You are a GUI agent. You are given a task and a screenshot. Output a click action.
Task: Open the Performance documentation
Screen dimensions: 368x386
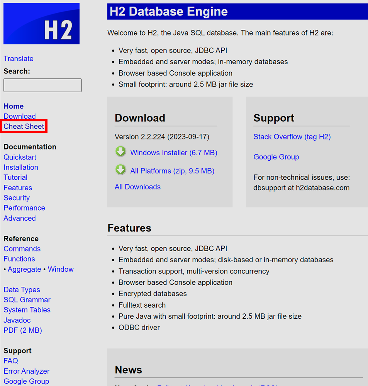click(x=24, y=208)
